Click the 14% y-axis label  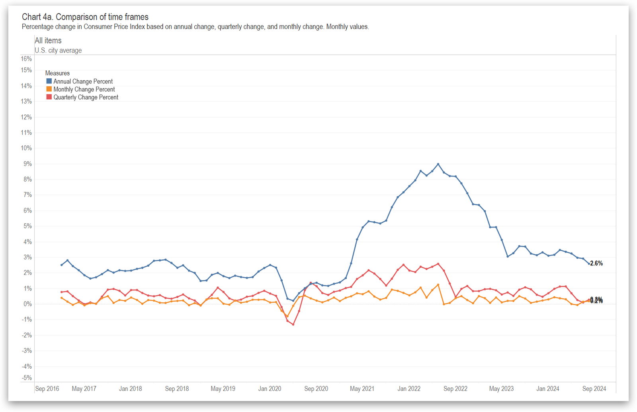[26, 86]
